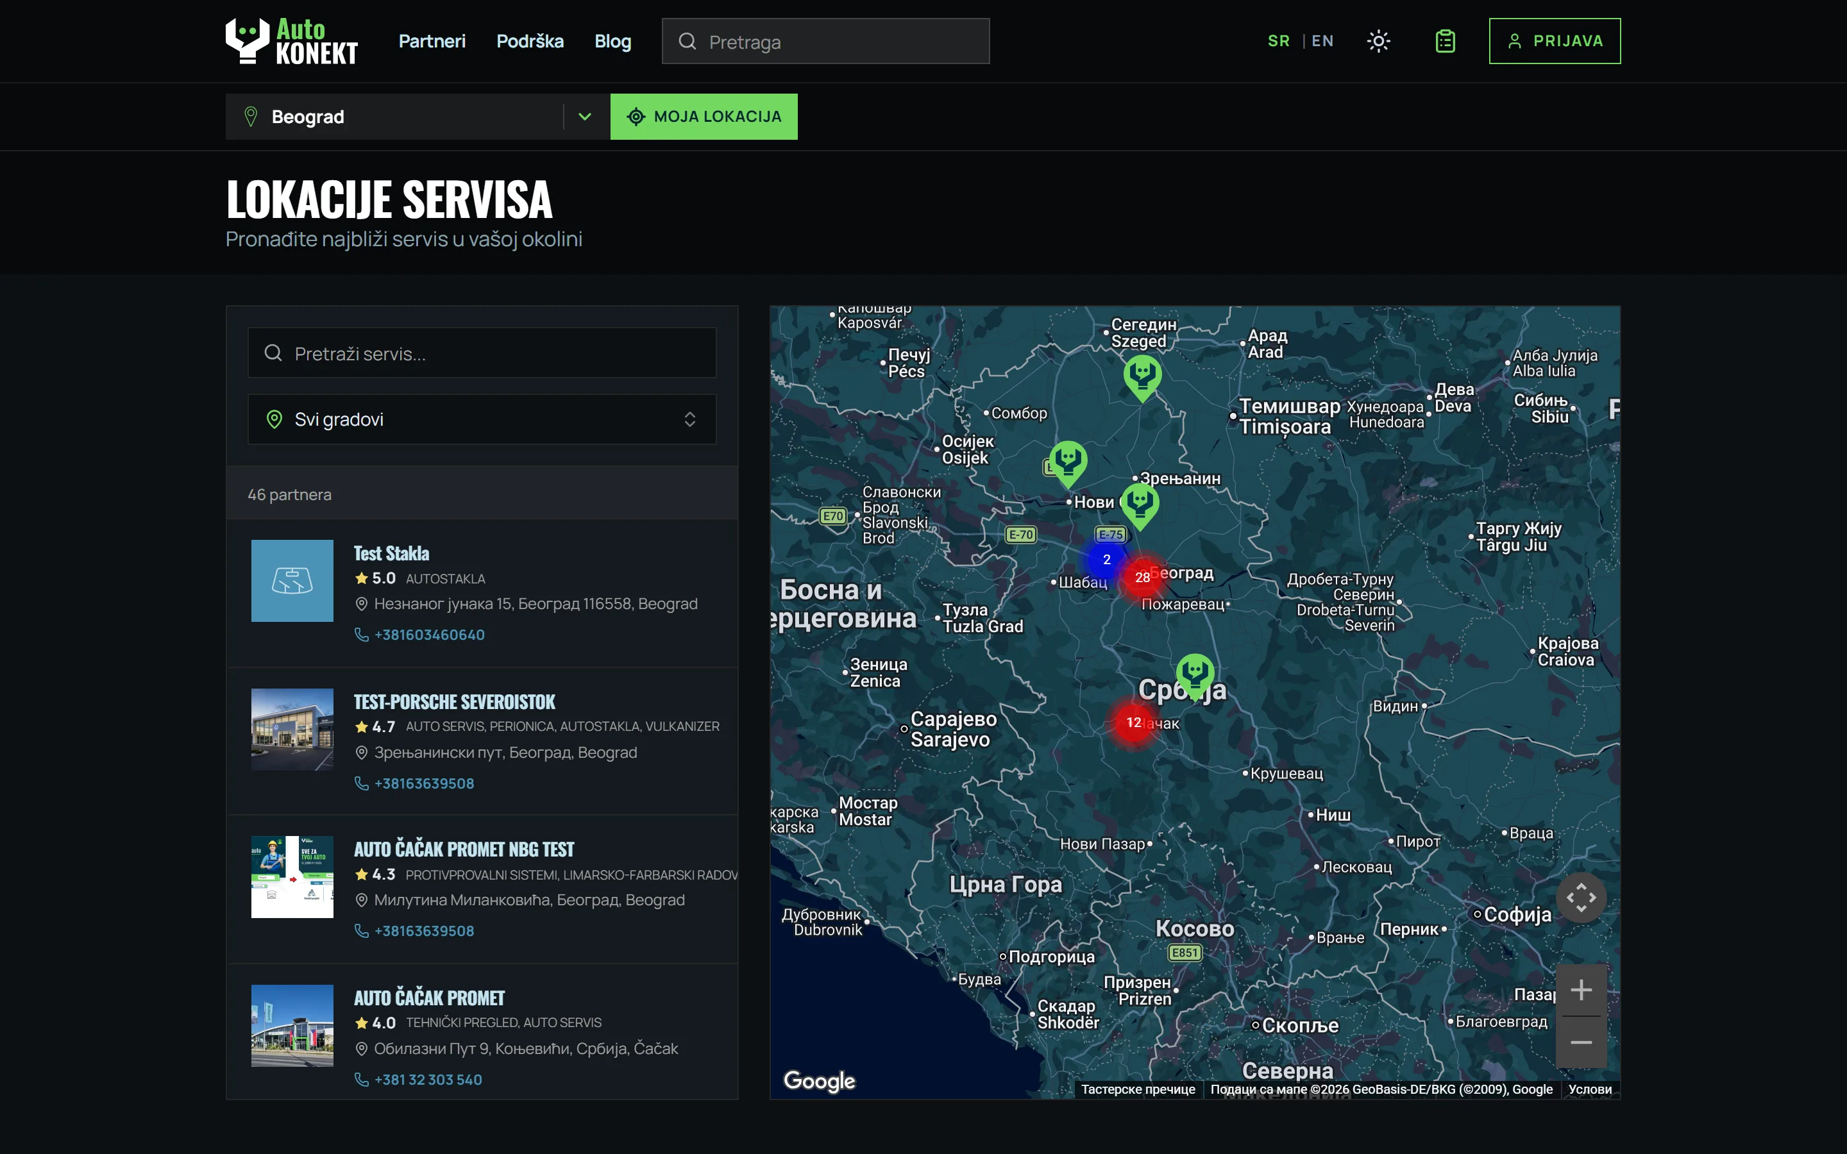
Task: Click the Beograd location selector field
Action: [x=417, y=117]
